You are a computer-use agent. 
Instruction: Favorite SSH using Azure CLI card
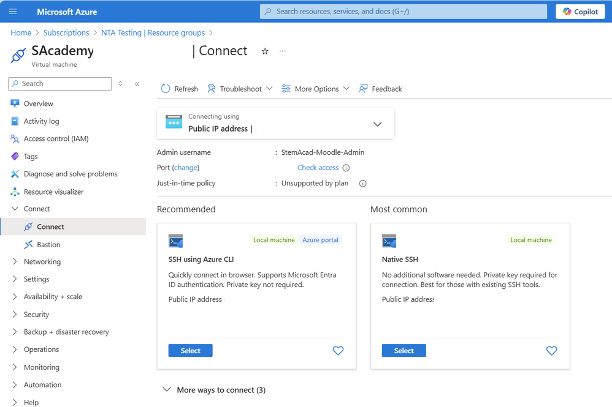coord(338,351)
